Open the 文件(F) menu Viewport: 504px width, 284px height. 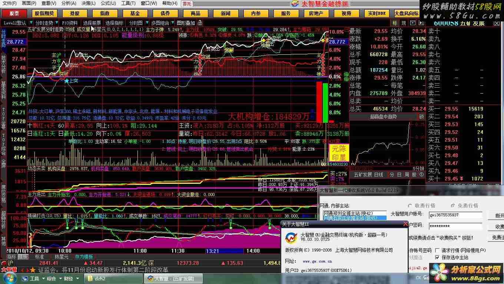(x=9, y=3)
